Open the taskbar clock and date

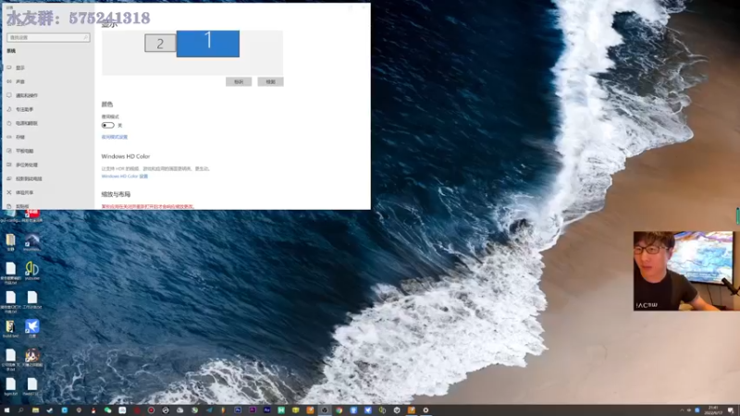pyautogui.click(x=713, y=410)
